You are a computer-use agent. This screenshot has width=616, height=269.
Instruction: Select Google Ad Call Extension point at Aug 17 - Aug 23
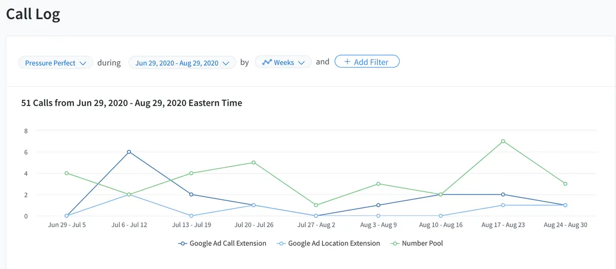503,195
